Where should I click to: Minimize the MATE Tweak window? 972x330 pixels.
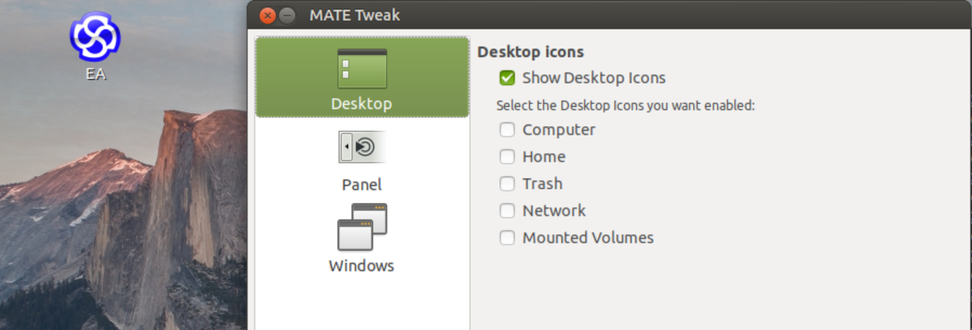[x=287, y=15]
